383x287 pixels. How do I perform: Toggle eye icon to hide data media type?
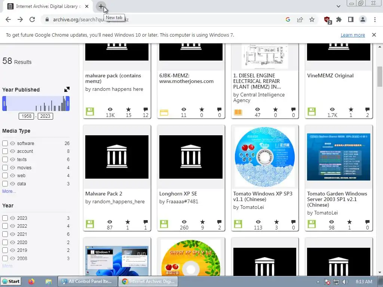tap(12, 183)
